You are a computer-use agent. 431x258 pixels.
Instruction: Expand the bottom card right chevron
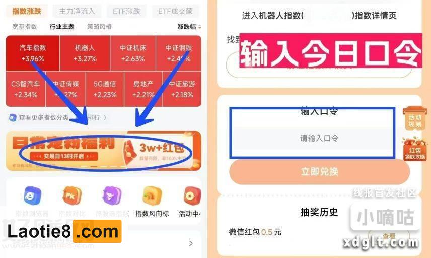(191, 243)
